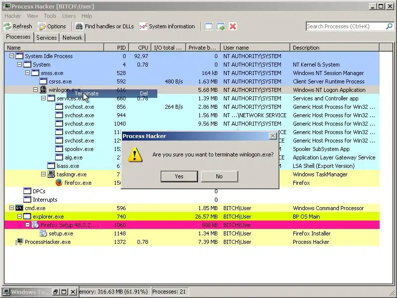Image resolution: width=397 pixels, height=298 pixels.
Task: Open System information graph icon
Action: [x=143, y=26]
